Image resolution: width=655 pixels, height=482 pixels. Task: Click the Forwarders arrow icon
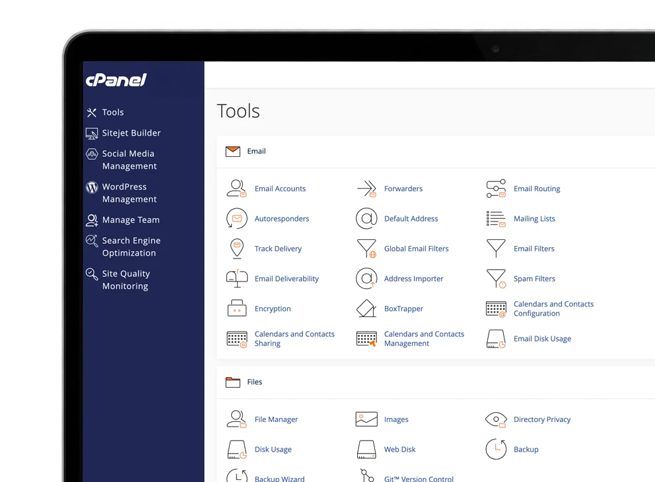pos(366,189)
